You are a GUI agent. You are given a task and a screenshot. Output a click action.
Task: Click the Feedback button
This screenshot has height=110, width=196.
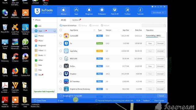(146, 101)
